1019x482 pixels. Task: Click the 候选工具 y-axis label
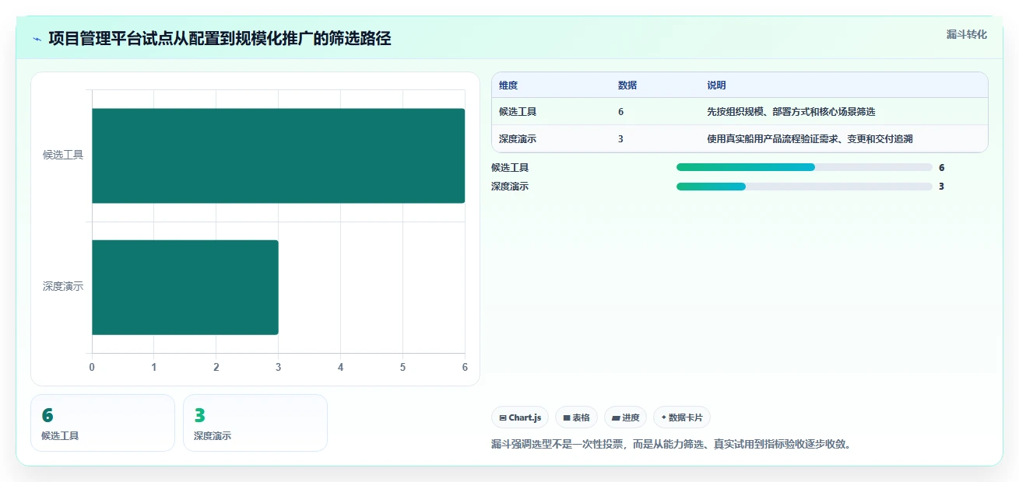click(x=63, y=155)
